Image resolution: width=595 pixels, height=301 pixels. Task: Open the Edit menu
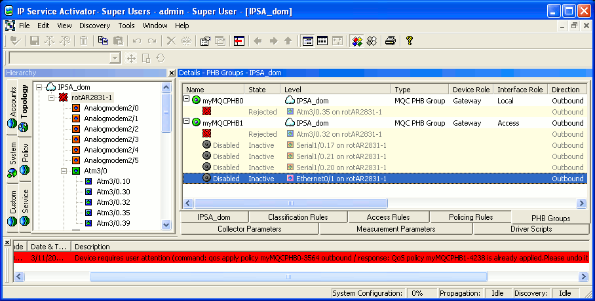tap(43, 26)
